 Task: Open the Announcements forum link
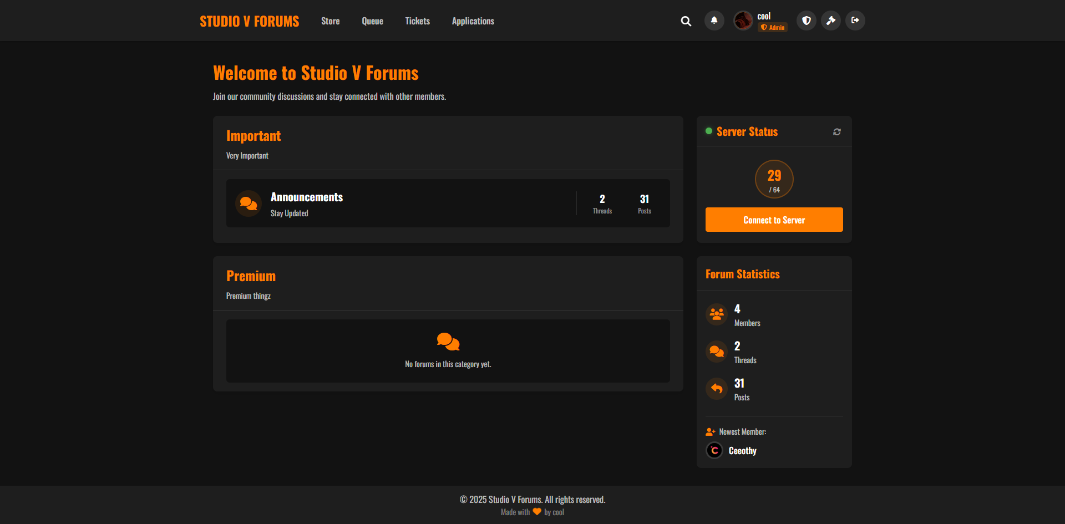[x=307, y=197]
